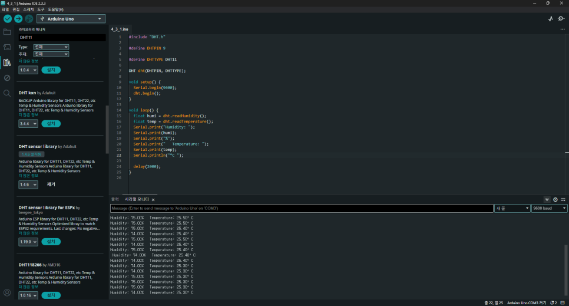
Task: Open the Sketchbook folder sidebar icon
Action: click(x=7, y=32)
